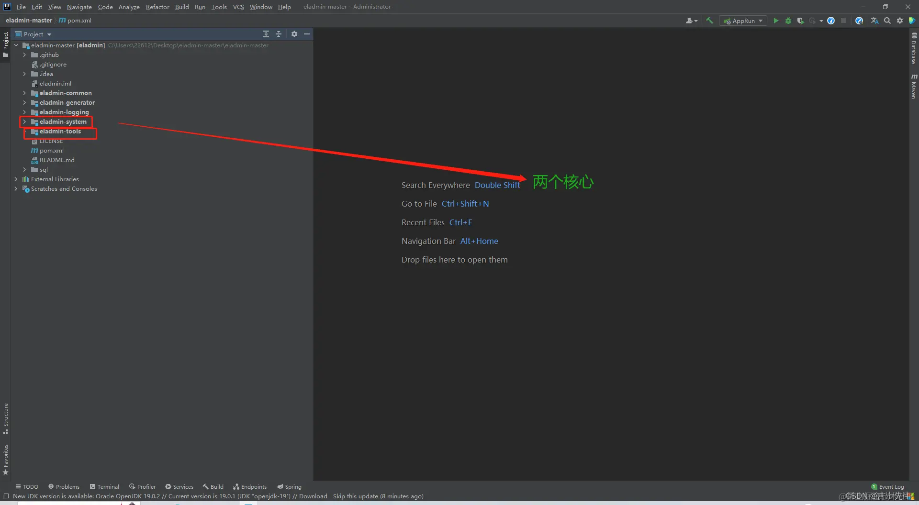This screenshot has width=919, height=505.
Task: Select the README.md file
Action: 56,160
